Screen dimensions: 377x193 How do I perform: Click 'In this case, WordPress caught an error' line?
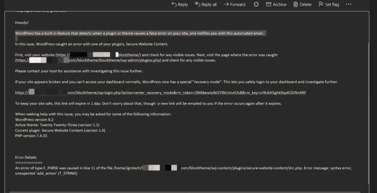pyautogui.click(x=92, y=44)
